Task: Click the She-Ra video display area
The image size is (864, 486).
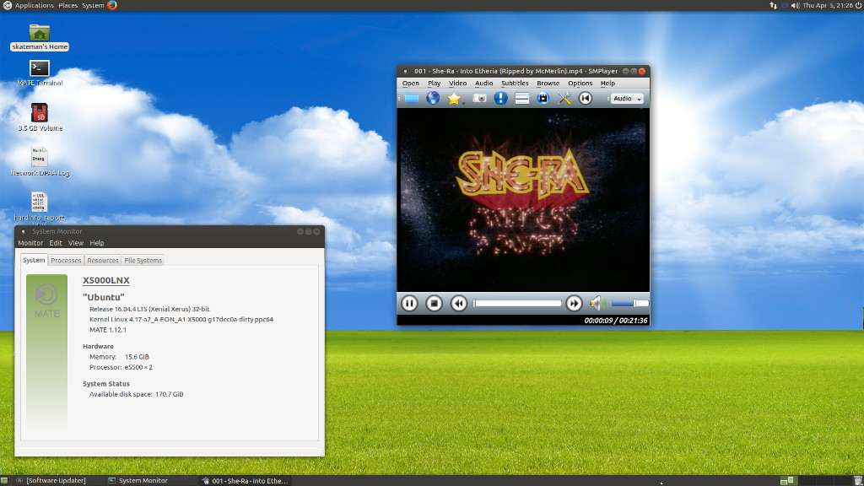Action: 523,200
